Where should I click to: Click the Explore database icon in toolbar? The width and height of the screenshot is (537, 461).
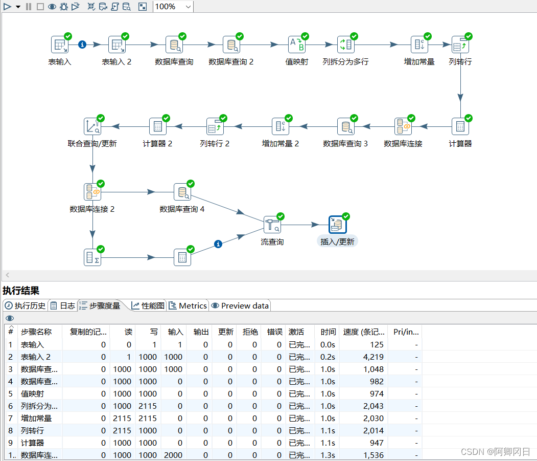pos(126,7)
